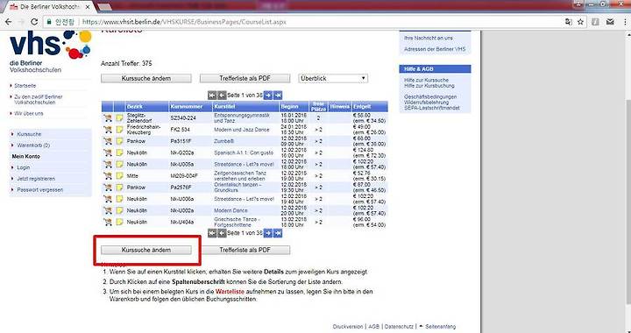
Task: Click previous-page arrow below the course table
Action: tap(222, 233)
